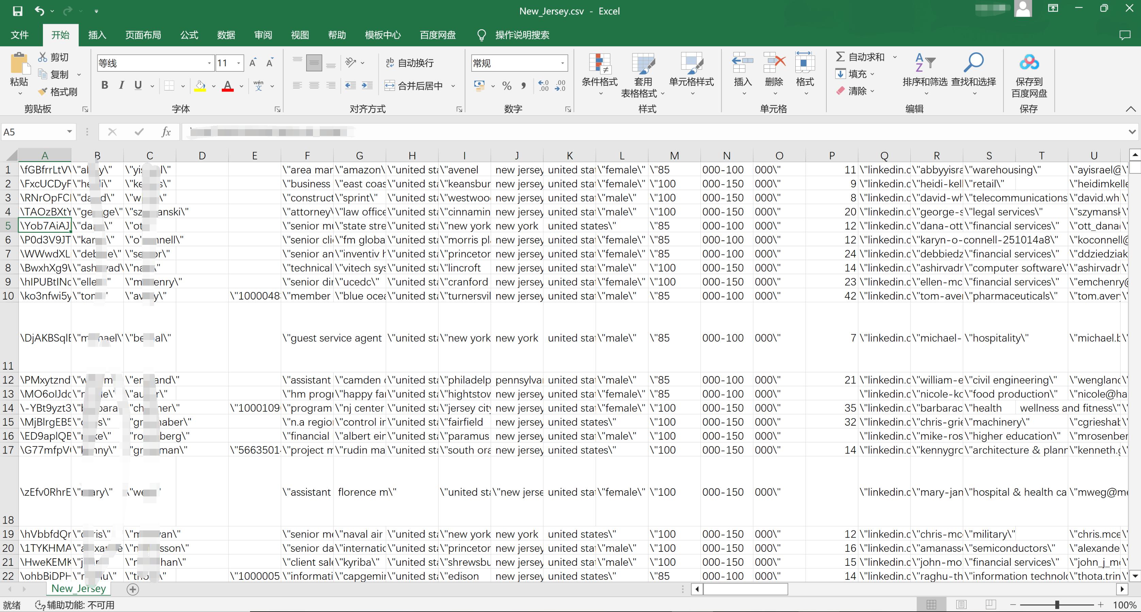Screen dimensions: 1141x612
Task: Open 套用表格格式 table styles
Action: pyautogui.click(x=643, y=74)
